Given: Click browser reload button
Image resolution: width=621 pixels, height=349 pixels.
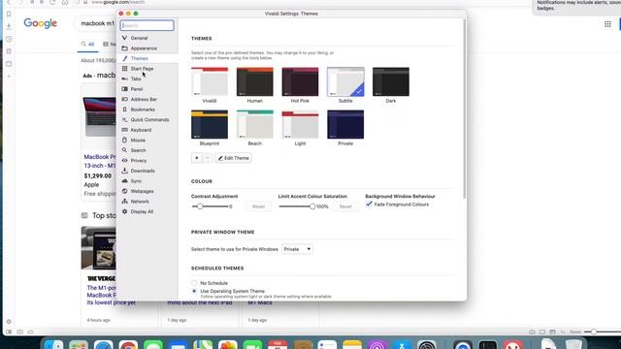Looking at the screenshot, I should click(x=52, y=2).
